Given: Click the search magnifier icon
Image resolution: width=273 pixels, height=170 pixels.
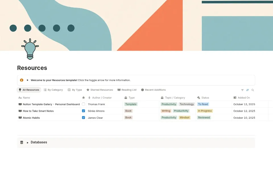Looking at the screenshot, I should point(253,90).
